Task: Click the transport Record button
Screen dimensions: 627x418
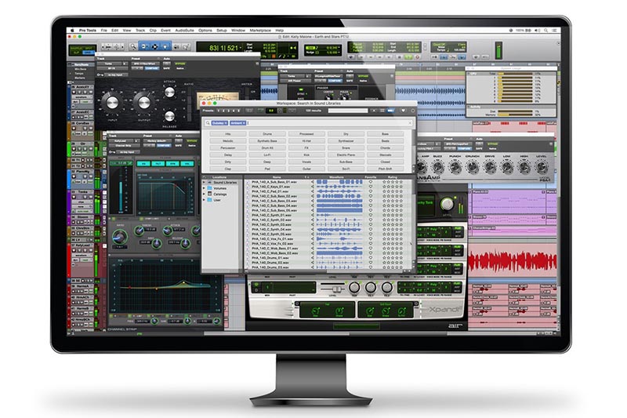Action: [418, 57]
